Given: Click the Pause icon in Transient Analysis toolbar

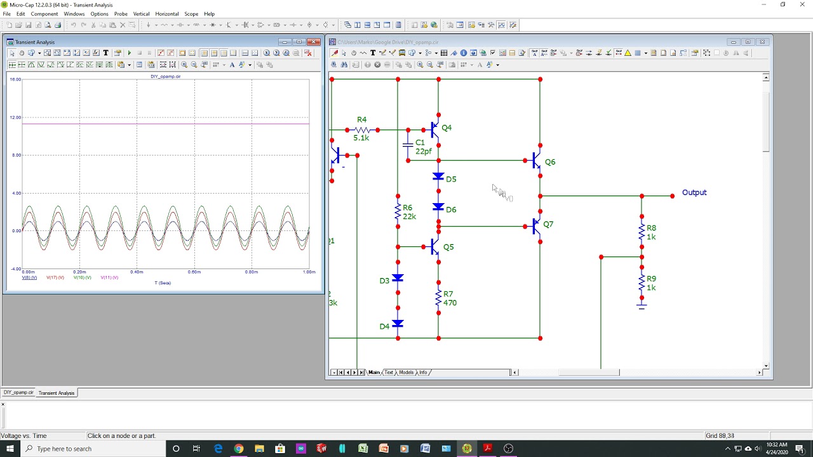Looking at the screenshot, I should (x=149, y=53).
